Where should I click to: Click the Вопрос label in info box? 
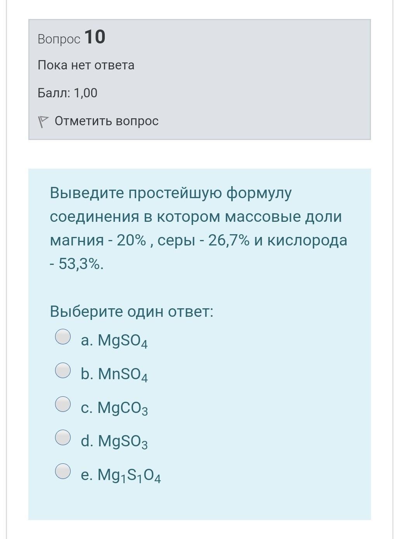(x=59, y=39)
